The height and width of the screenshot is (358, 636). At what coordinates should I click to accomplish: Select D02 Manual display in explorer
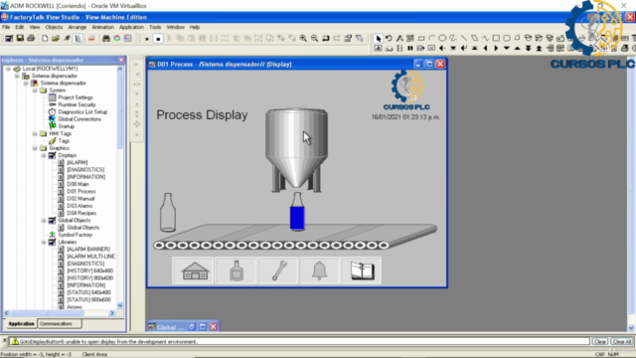pyautogui.click(x=80, y=199)
